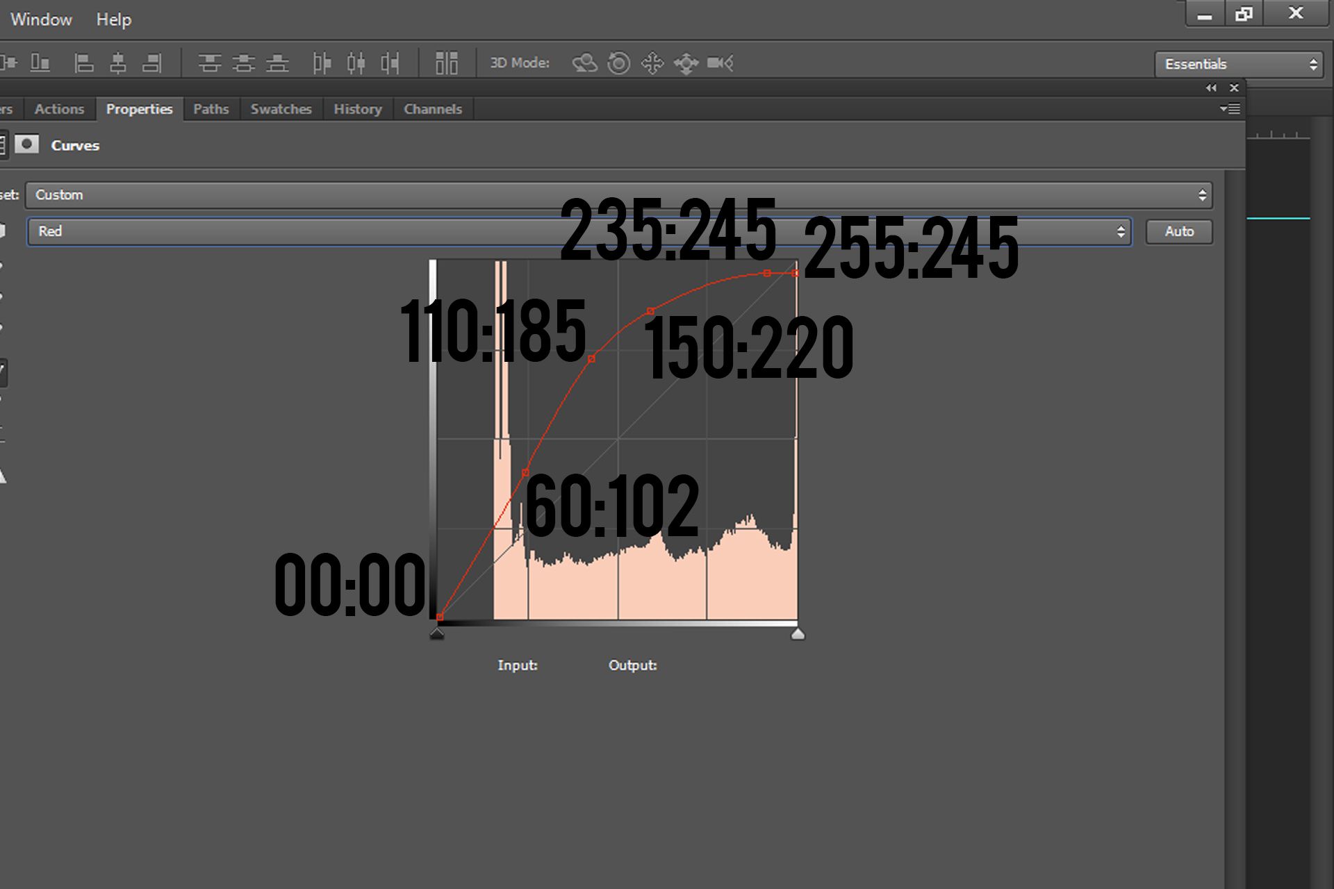The height and width of the screenshot is (889, 1334).
Task: Select the 3D Pan (drag) icon
Action: tap(652, 63)
